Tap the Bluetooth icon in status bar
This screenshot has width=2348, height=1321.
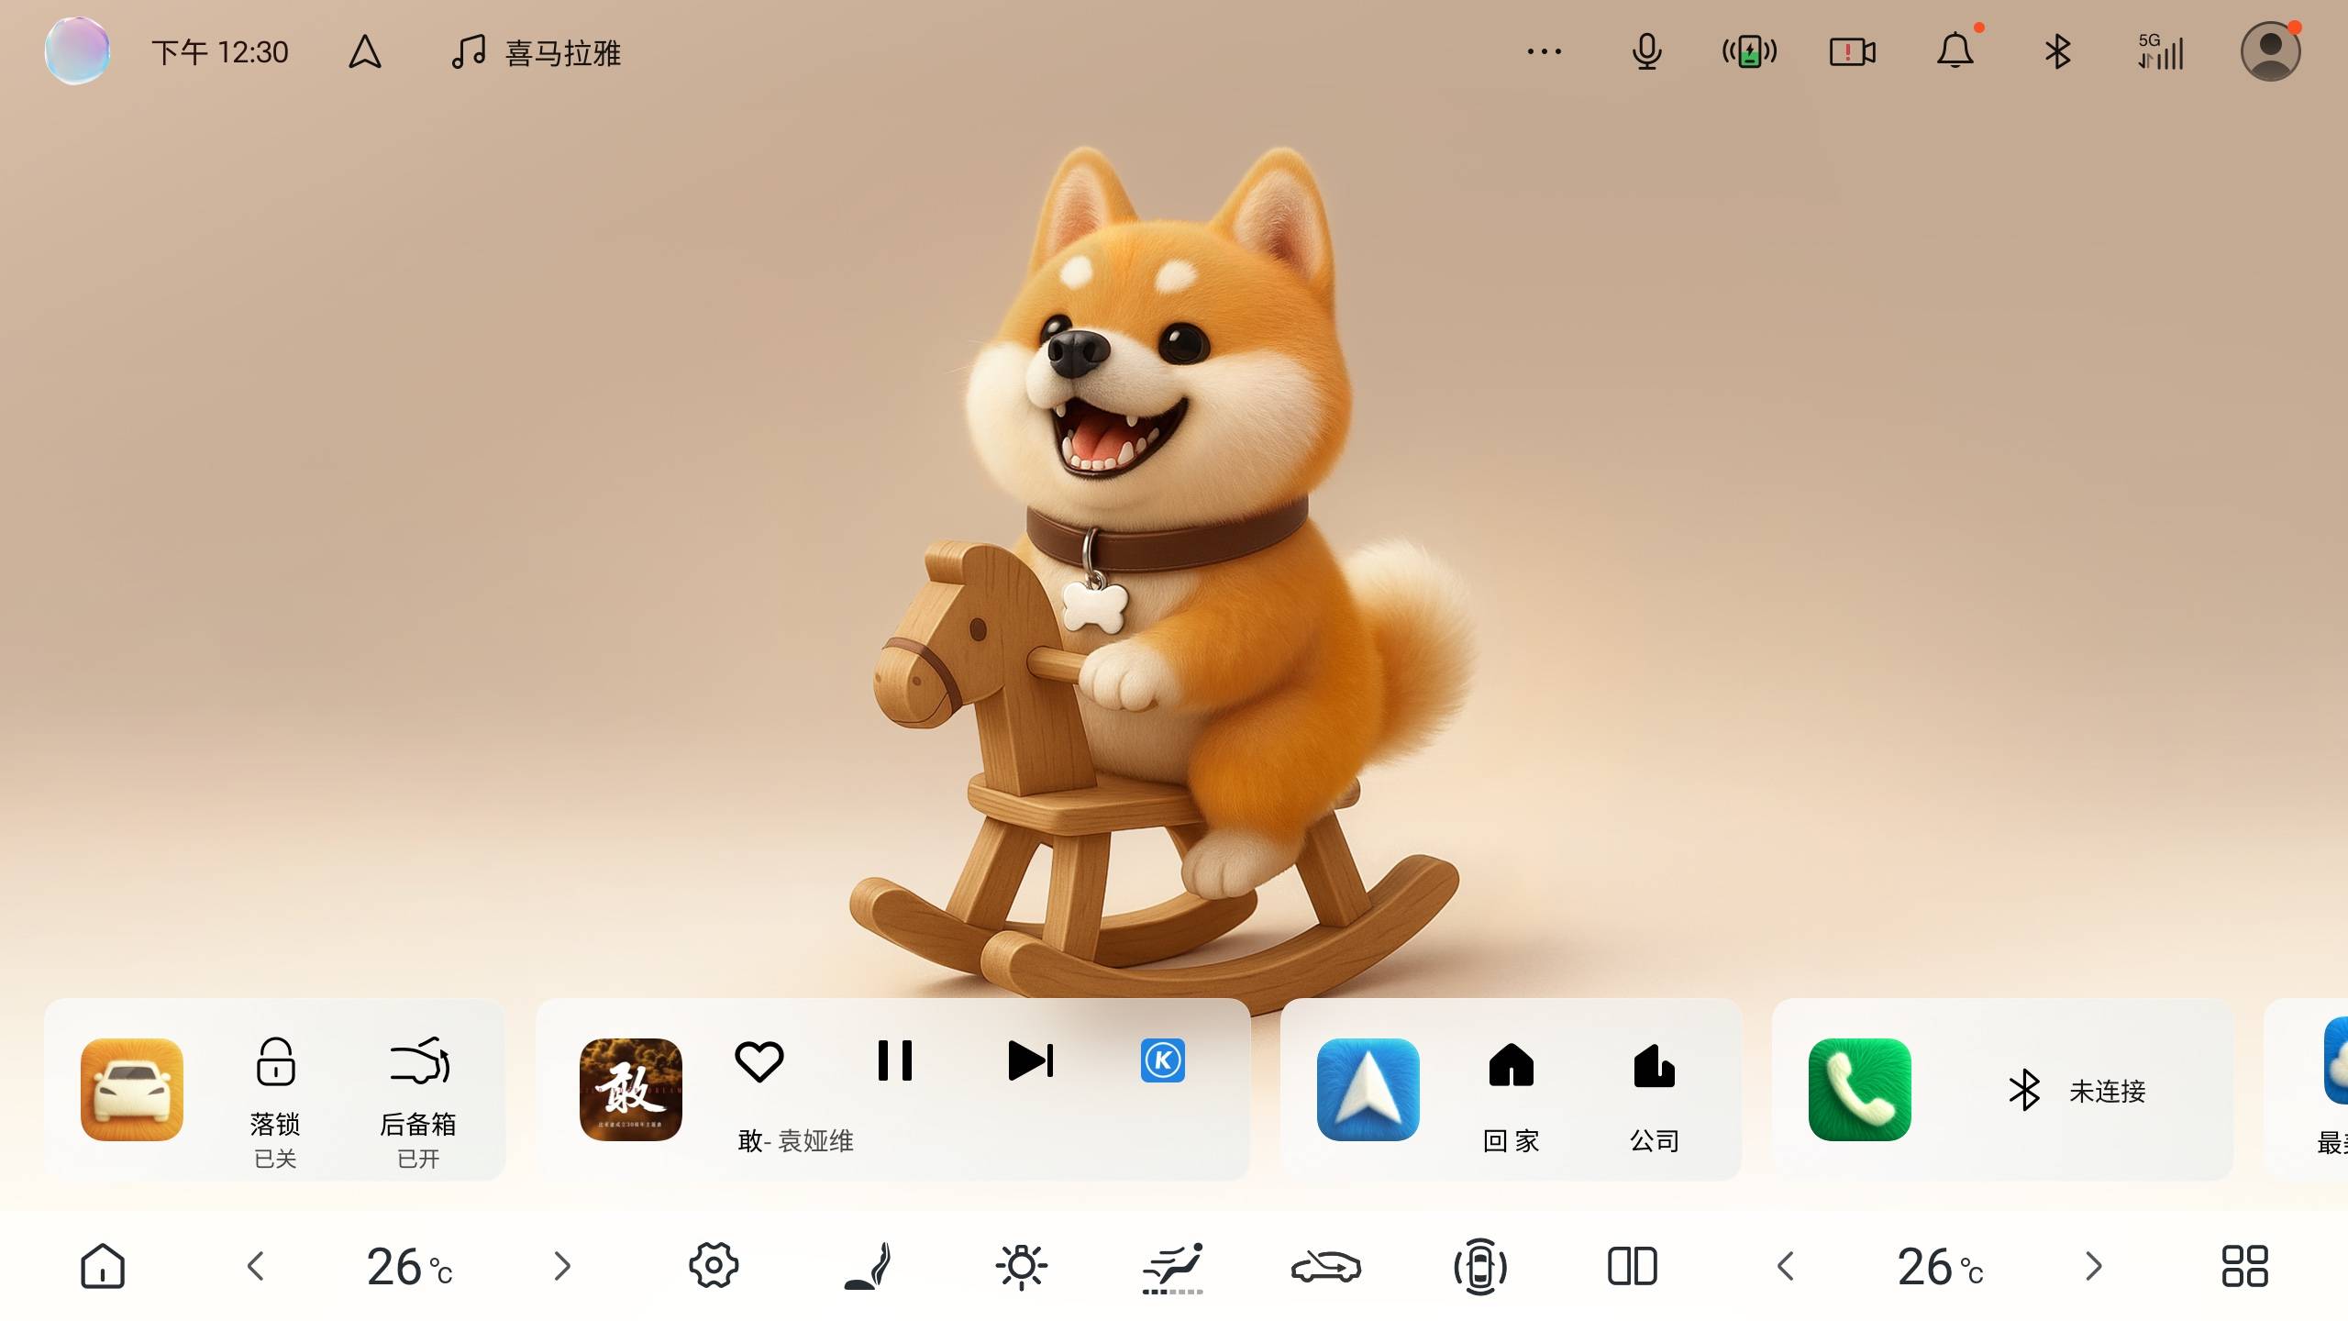pyautogui.click(x=2057, y=51)
